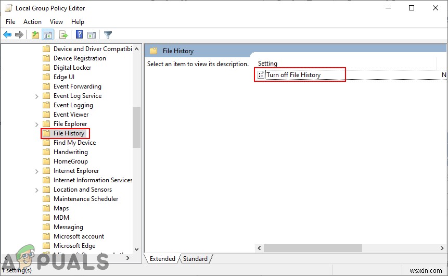The image size is (448, 276).
Task: Click the Back arrow toolbar icon
Action: pos(7,35)
